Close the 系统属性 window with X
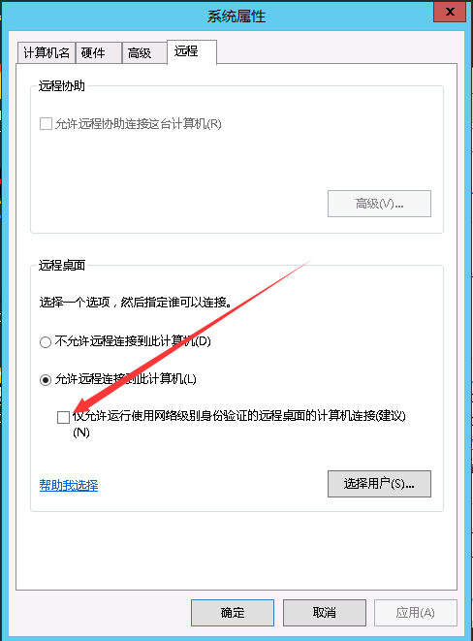This screenshot has height=641, width=473. [450, 12]
